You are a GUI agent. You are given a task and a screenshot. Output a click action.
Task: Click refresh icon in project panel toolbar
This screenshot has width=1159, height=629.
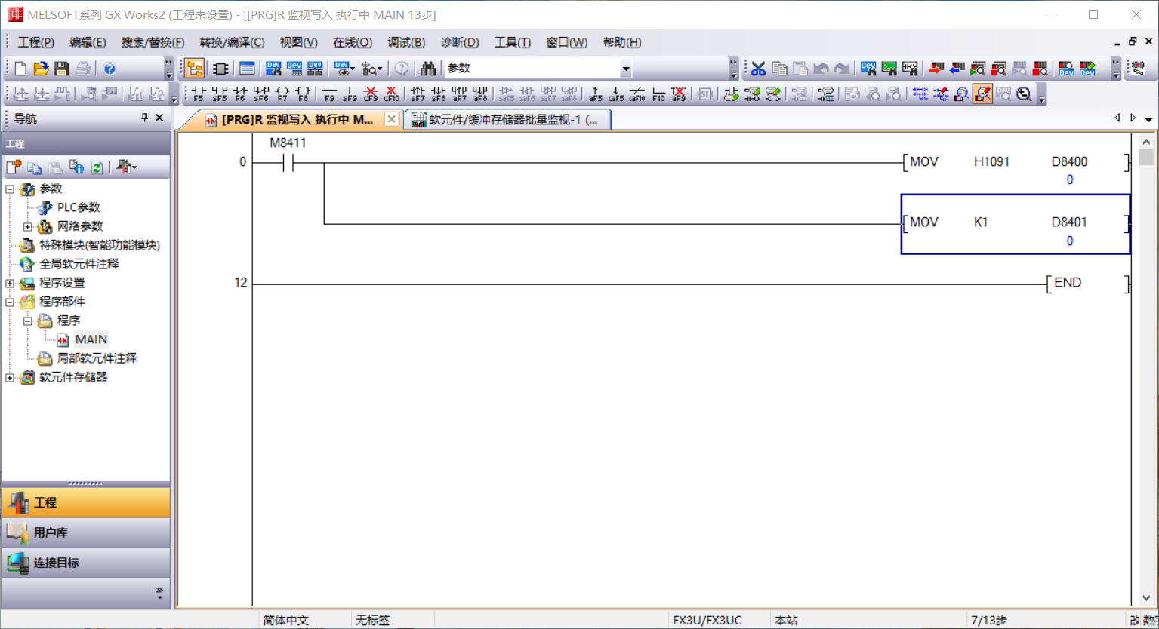tap(97, 167)
